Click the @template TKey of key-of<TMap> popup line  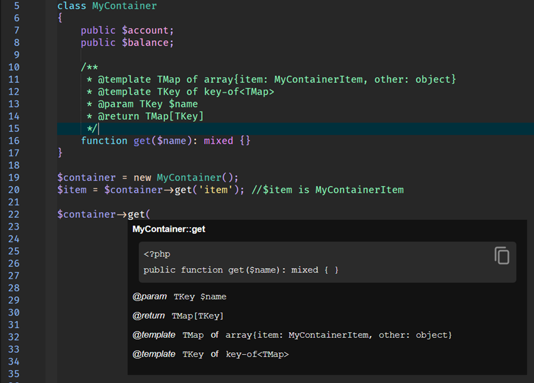[210, 354]
